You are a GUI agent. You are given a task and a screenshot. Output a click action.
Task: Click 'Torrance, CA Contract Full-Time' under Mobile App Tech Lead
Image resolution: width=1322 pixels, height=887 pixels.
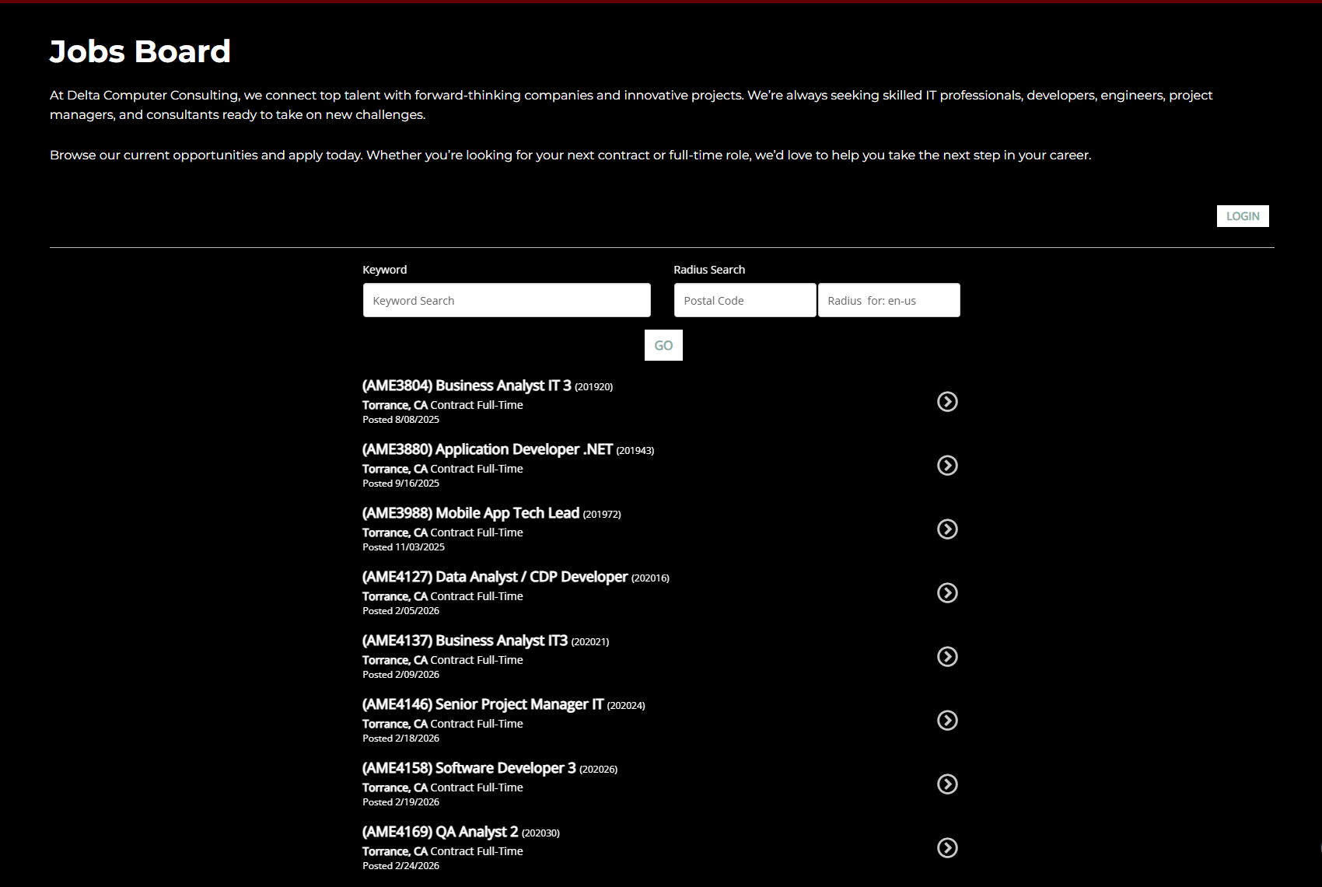pyautogui.click(x=442, y=533)
